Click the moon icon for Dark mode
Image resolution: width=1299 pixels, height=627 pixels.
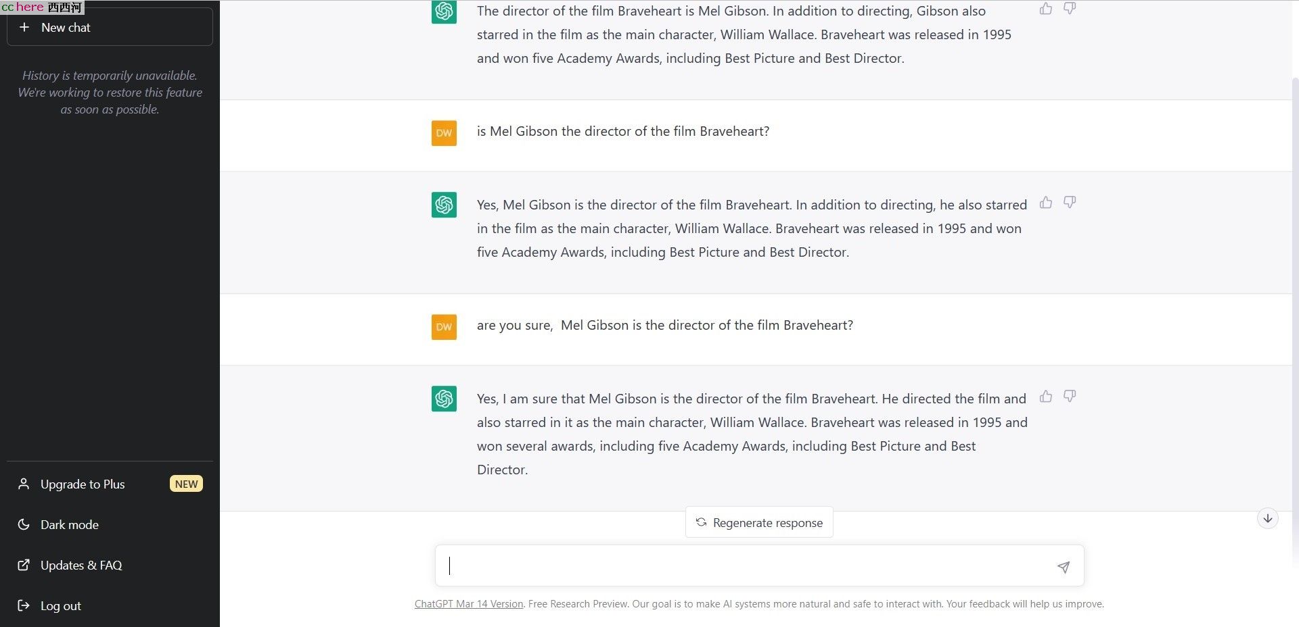coord(24,524)
